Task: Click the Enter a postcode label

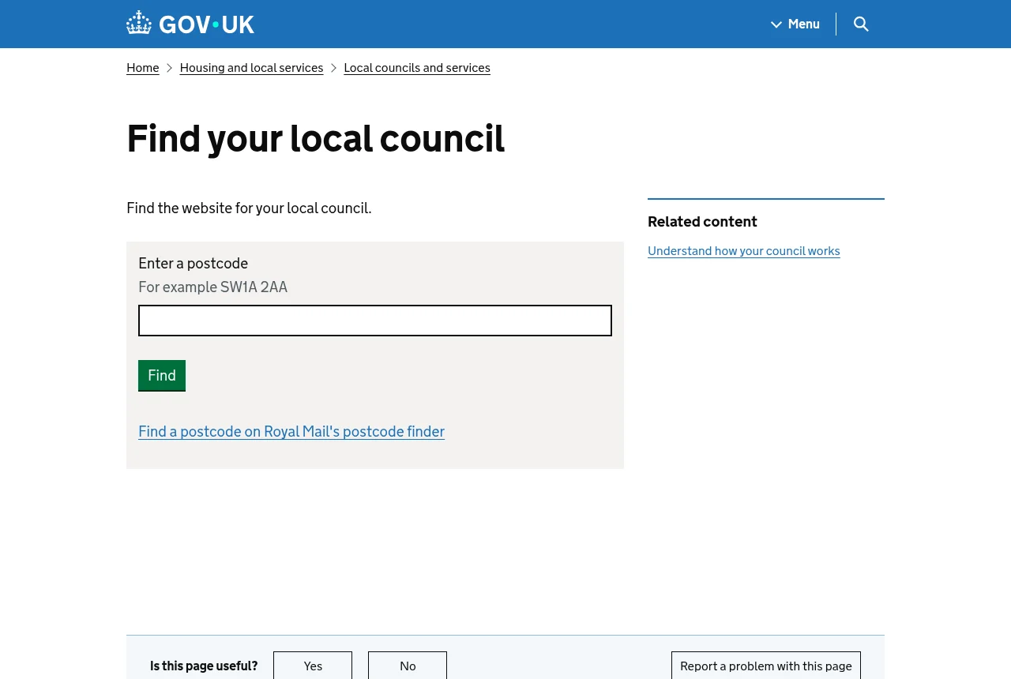Action: point(194,264)
